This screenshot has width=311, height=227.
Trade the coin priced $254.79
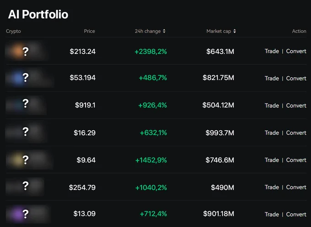pyautogui.click(x=272, y=187)
